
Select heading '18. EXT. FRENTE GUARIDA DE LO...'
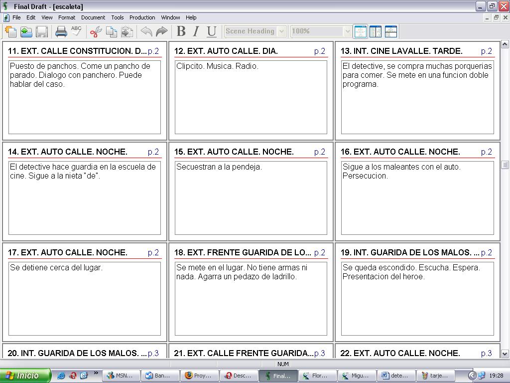tap(243, 252)
